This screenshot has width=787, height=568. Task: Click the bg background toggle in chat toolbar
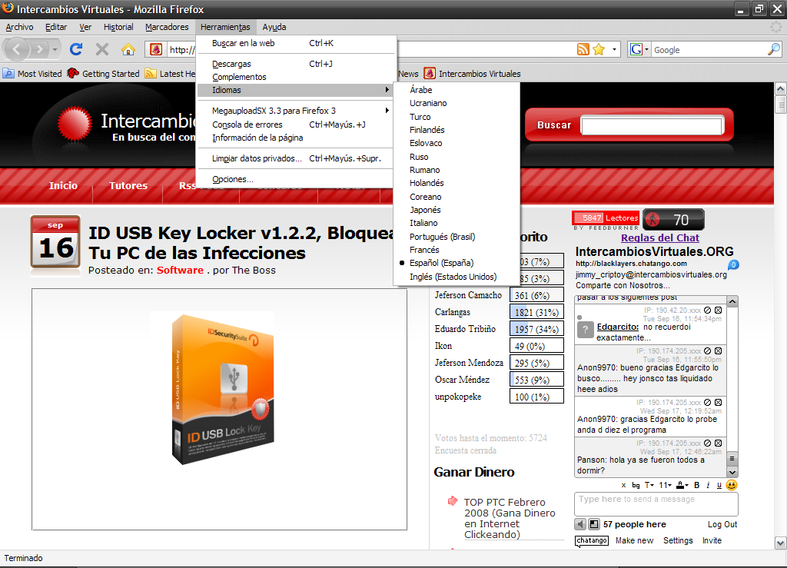coord(636,485)
